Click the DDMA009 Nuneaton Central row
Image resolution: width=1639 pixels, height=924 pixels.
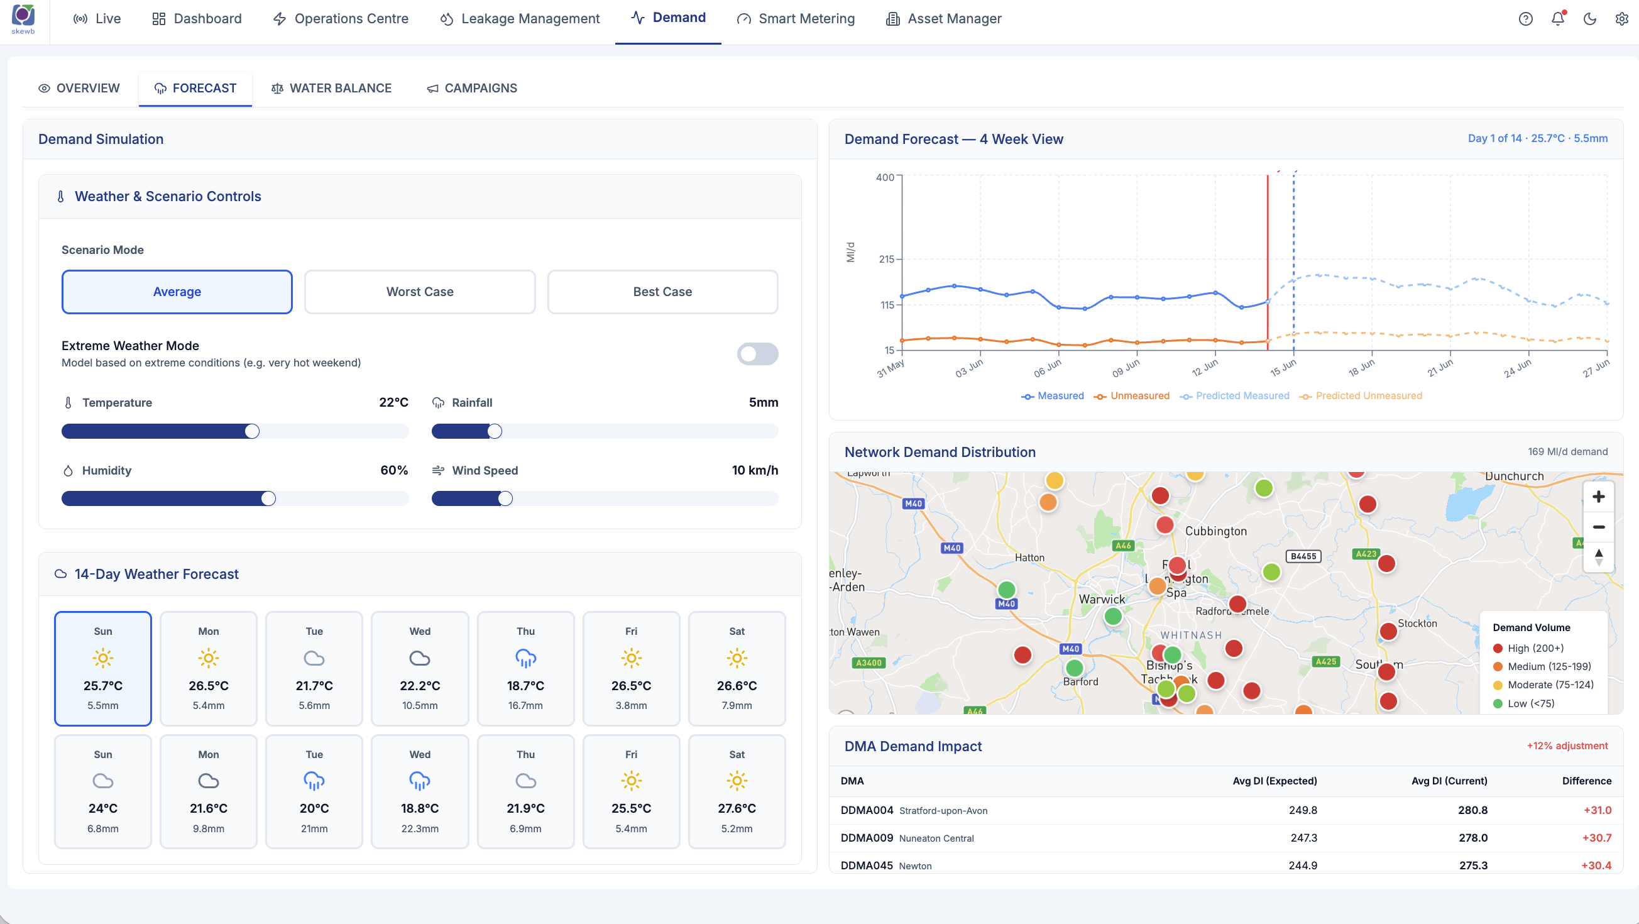click(1225, 838)
